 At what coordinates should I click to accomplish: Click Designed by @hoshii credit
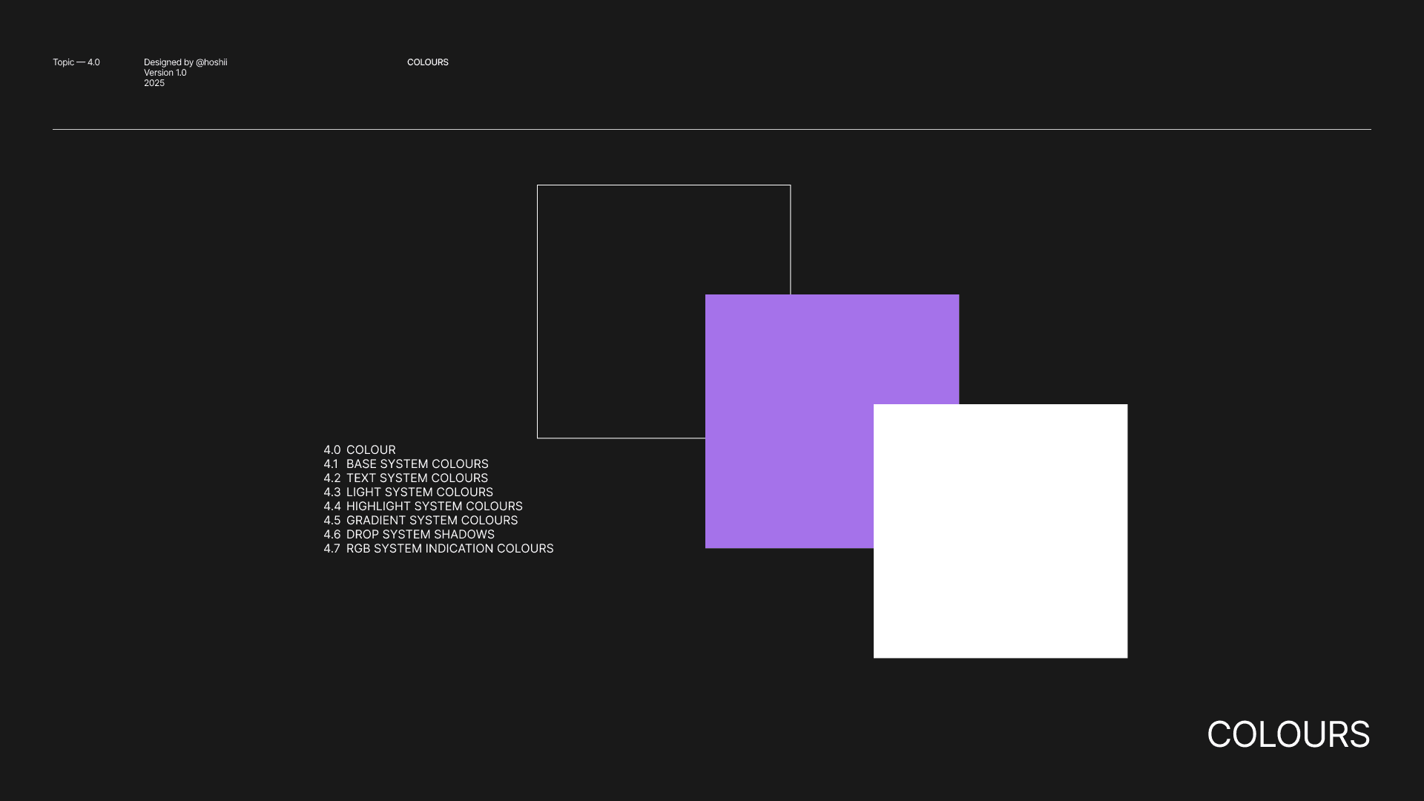click(x=185, y=62)
